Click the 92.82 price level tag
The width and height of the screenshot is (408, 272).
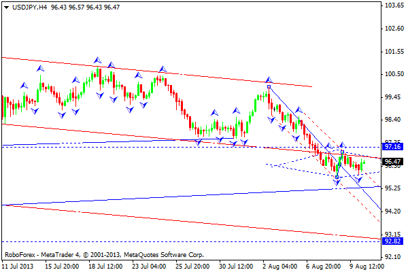coord(392,241)
